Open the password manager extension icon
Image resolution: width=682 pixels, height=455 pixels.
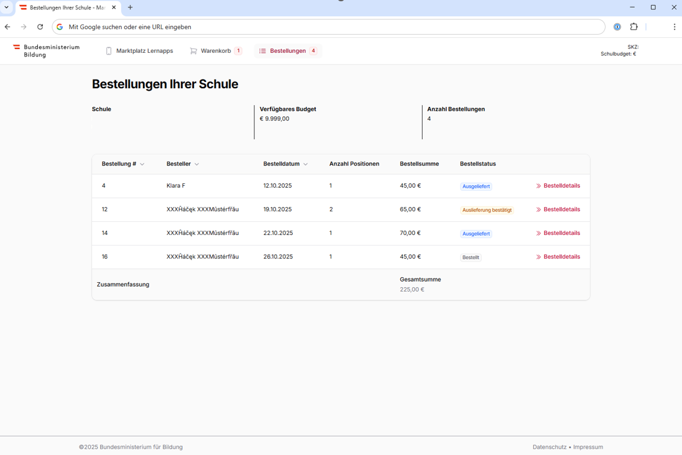[x=617, y=27]
